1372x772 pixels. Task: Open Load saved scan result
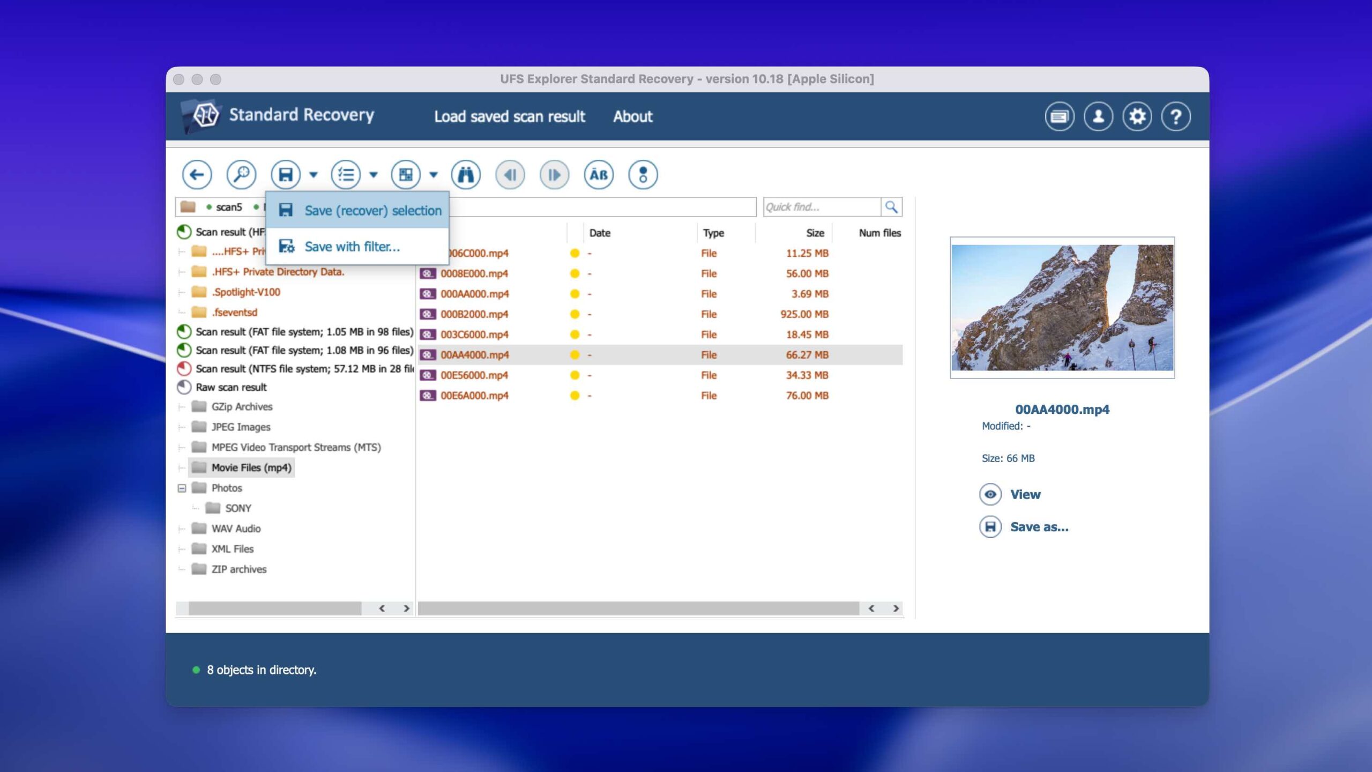tap(509, 116)
